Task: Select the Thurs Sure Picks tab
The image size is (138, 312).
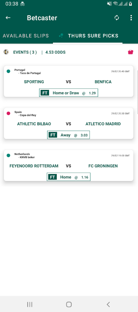Action: point(88,36)
